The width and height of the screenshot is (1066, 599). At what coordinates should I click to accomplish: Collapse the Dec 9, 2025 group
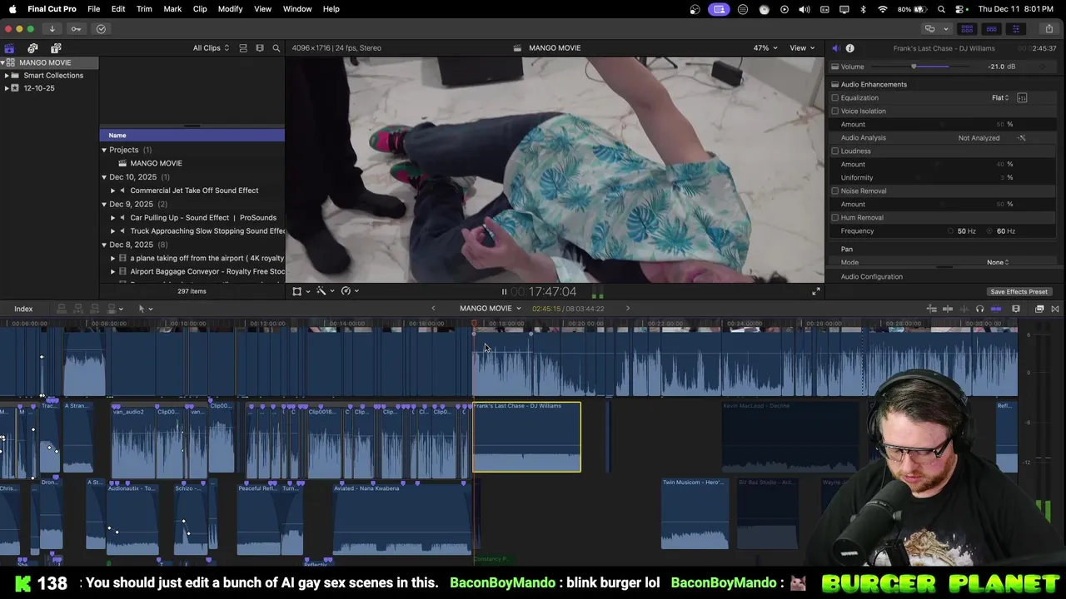[x=104, y=204]
